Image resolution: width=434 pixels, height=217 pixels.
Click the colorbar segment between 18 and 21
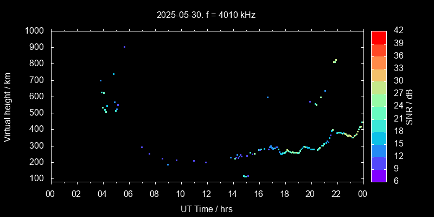pos(379,125)
